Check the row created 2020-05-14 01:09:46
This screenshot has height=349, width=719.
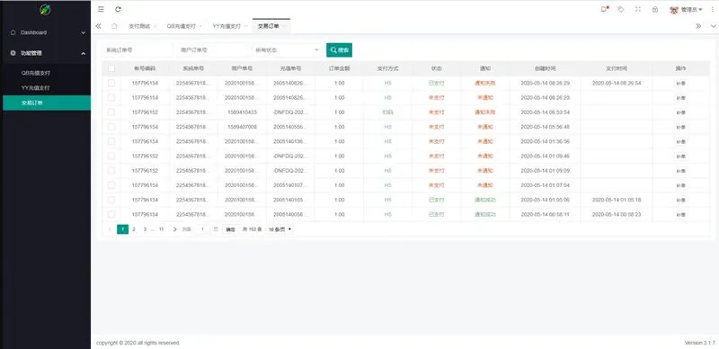coord(111,157)
